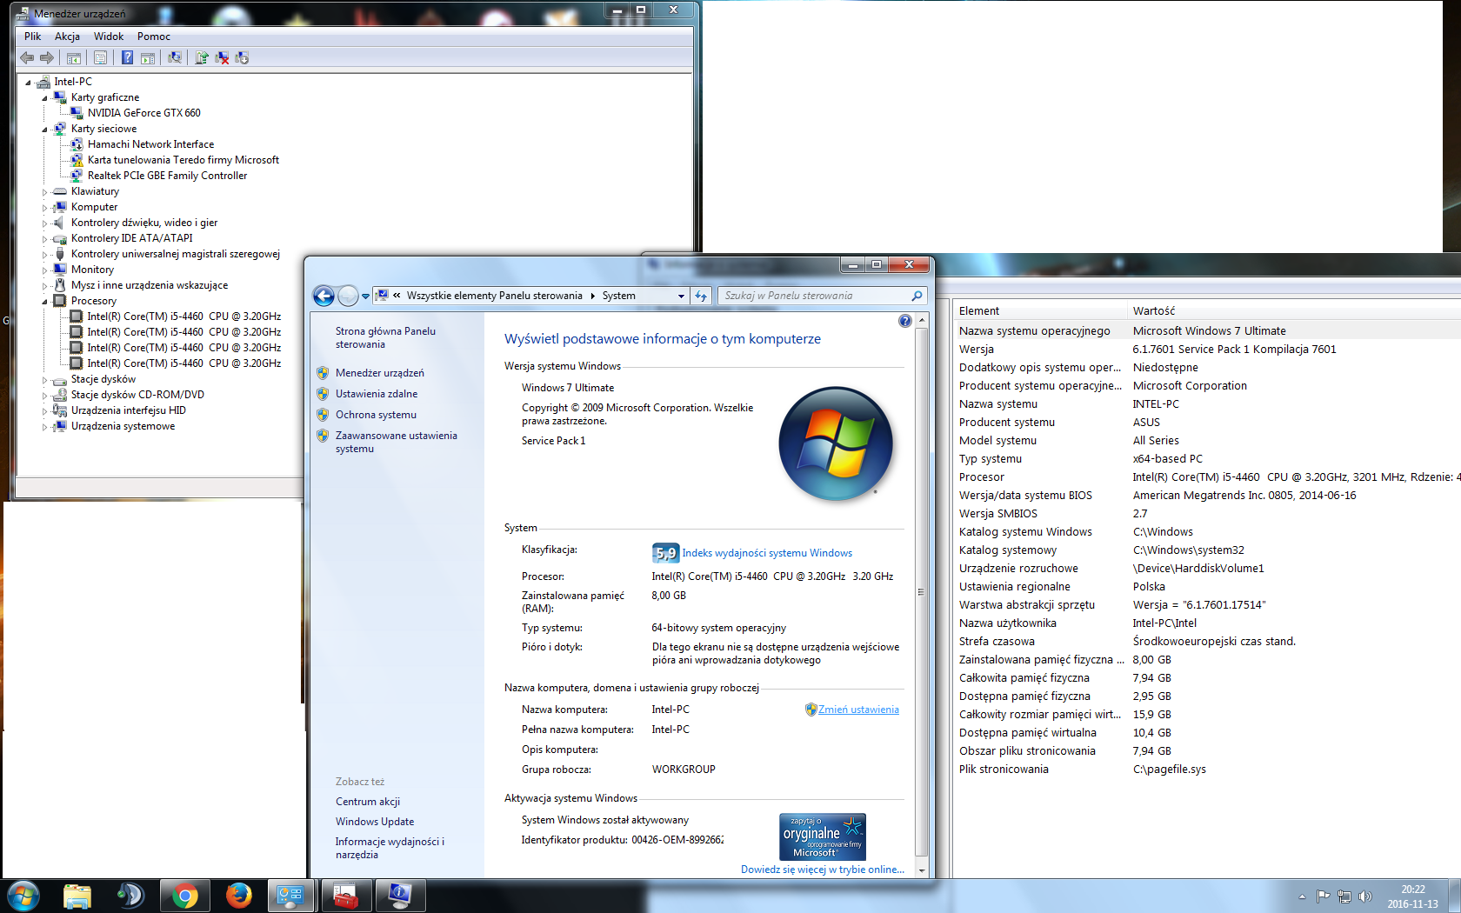Expand the Monitory node
The width and height of the screenshot is (1461, 913).
click(44, 270)
